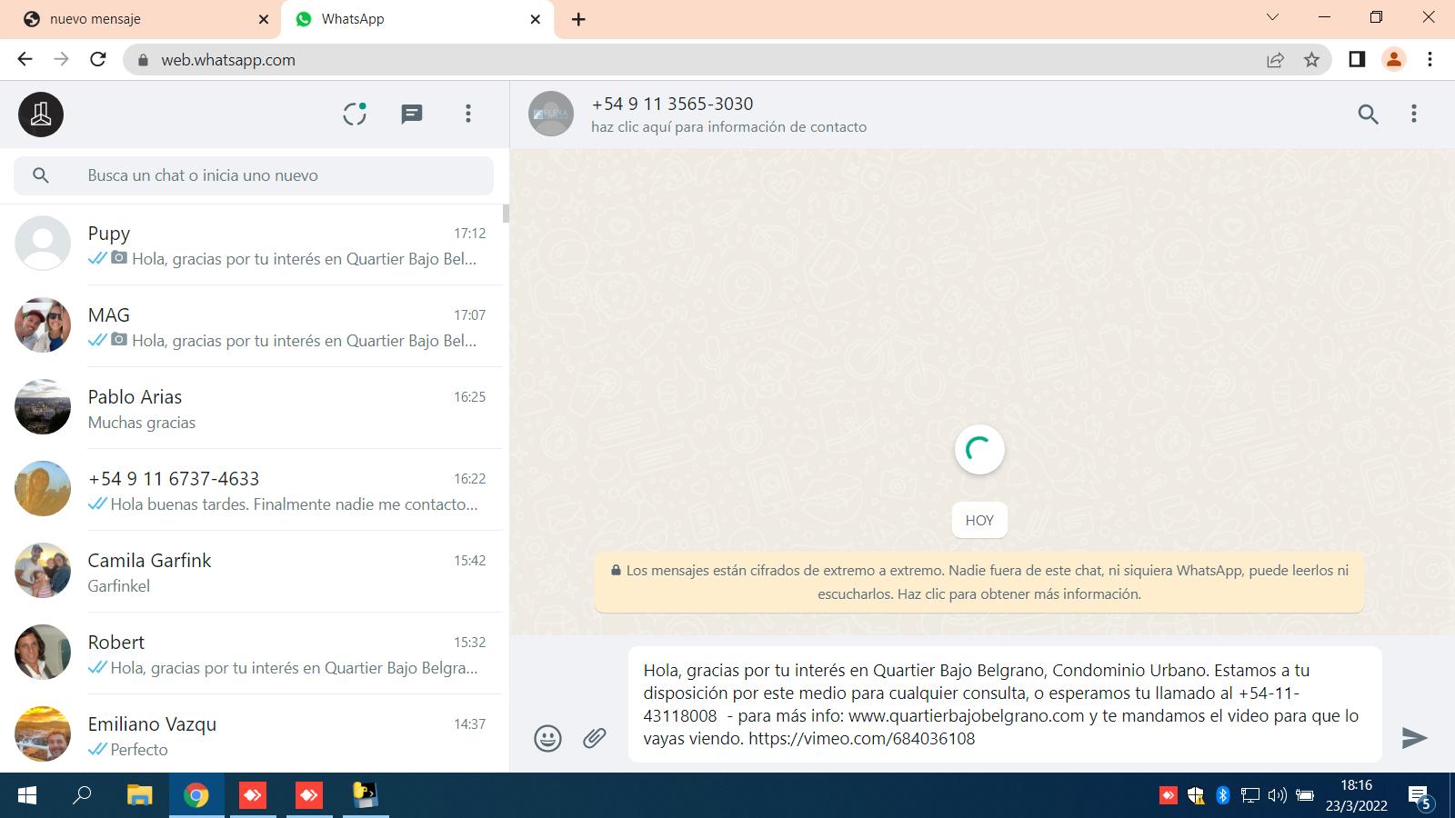Click the site lock icon
Image resolution: width=1455 pixels, height=818 pixels.
142,60
